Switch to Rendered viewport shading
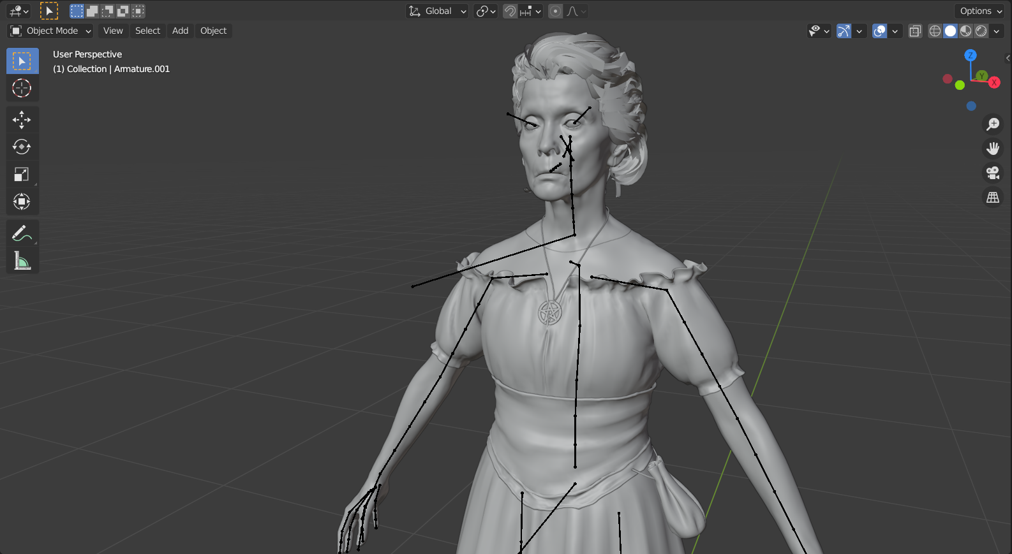1012x554 pixels. click(x=981, y=31)
